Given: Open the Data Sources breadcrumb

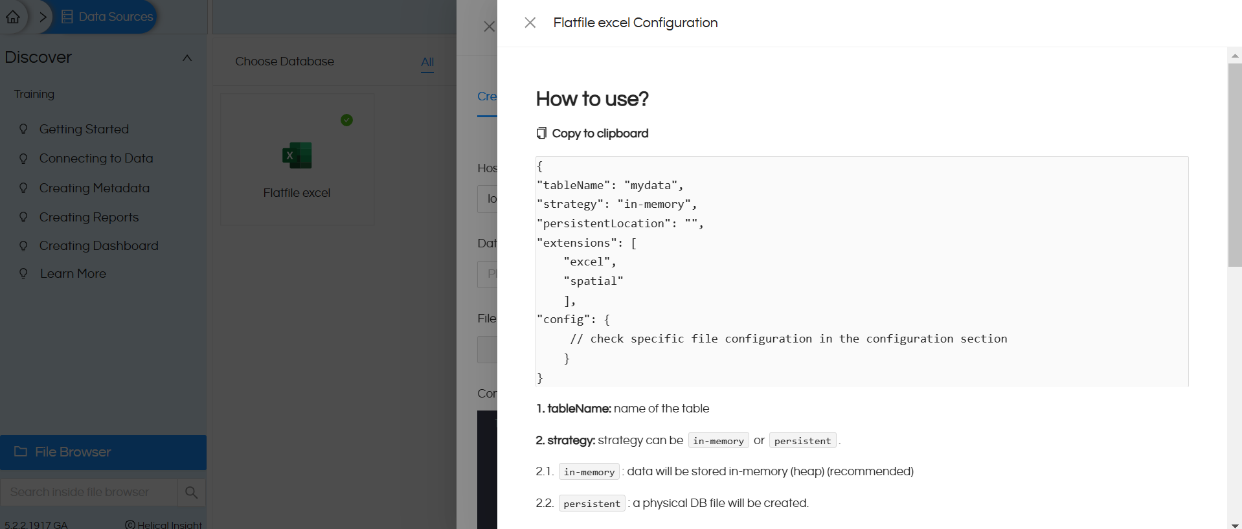Looking at the screenshot, I should click(x=107, y=17).
